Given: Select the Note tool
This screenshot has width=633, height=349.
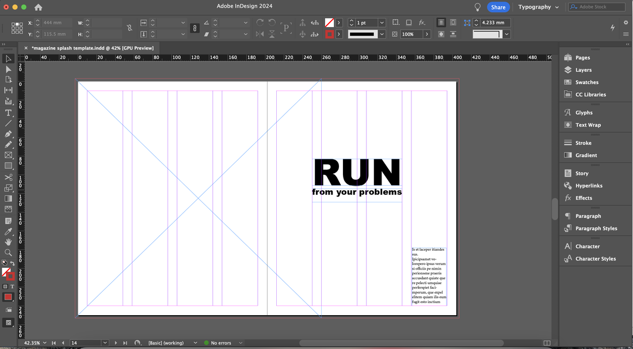Looking at the screenshot, I should (x=8, y=221).
